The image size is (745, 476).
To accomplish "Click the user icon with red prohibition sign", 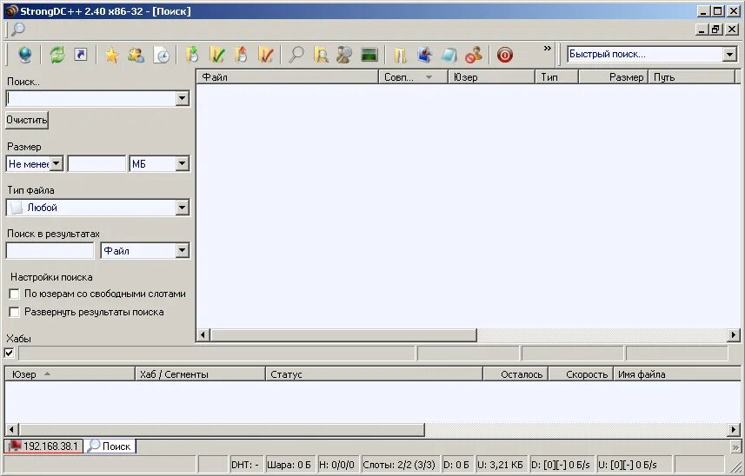I will 474,55.
